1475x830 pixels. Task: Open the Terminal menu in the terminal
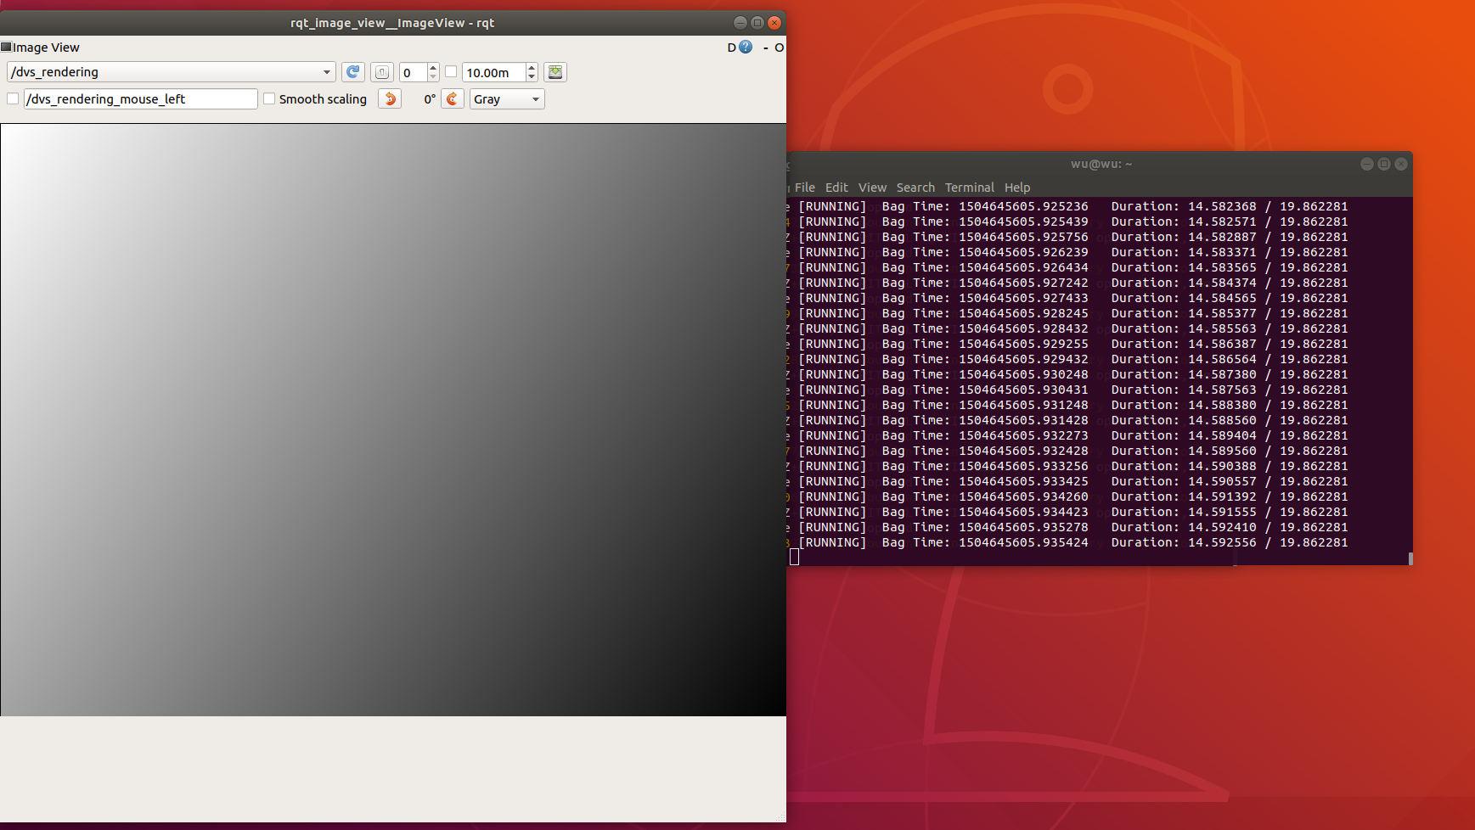coord(969,188)
